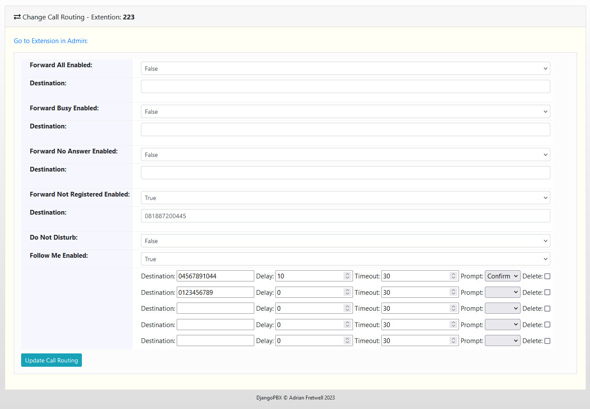590x409 pixels.
Task: Check Delete box for destination 0123456789
Action: click(547, 292)
